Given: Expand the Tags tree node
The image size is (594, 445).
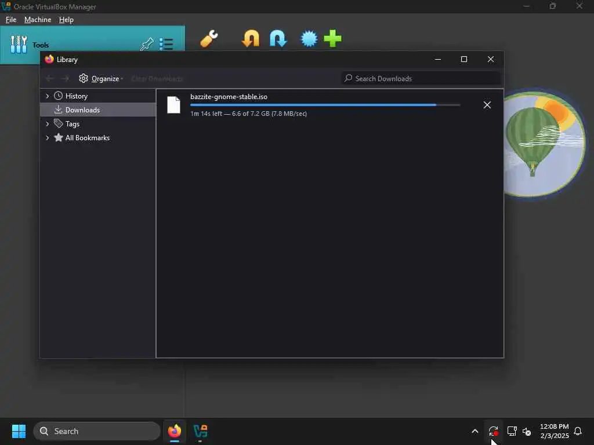Looking at the screenshot, I should click(48, 124).
